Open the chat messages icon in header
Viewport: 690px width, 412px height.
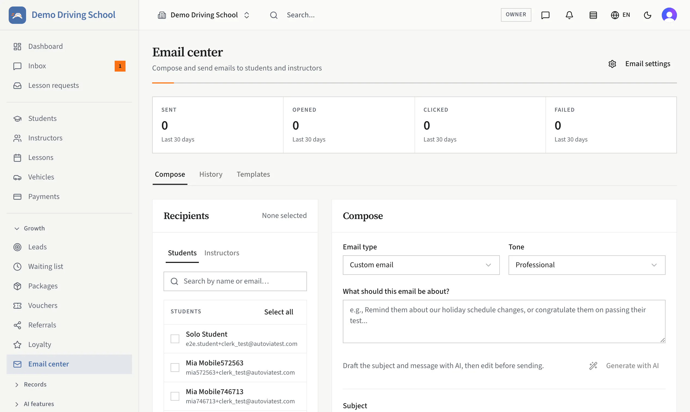[545, 15]
